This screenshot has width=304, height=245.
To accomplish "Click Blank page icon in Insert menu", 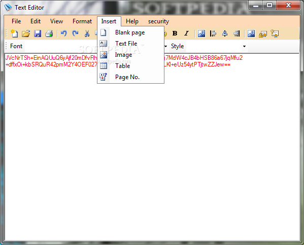I will tap(104, 32).
